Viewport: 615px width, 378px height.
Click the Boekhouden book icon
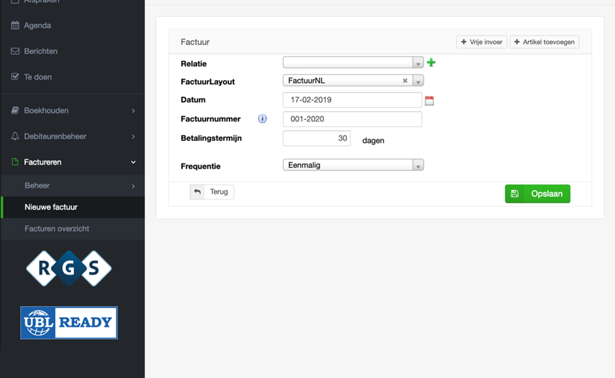coord(15,111)
